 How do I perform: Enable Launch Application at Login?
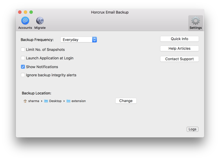pos(23,58)
